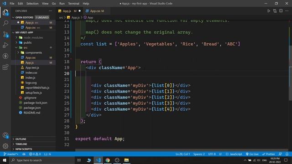
Task: Open setupTests.js in the file tree
Action: (33, 92)
